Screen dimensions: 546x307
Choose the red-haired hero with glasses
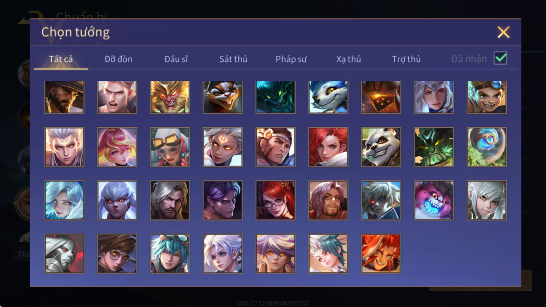click(x=275, y=200)
